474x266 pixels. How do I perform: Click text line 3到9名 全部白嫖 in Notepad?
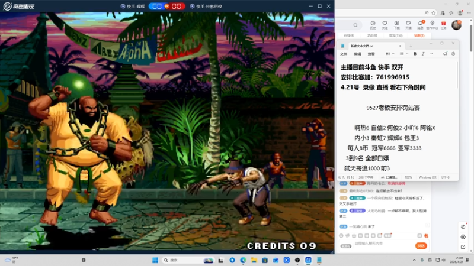click(x=367, y=158)
